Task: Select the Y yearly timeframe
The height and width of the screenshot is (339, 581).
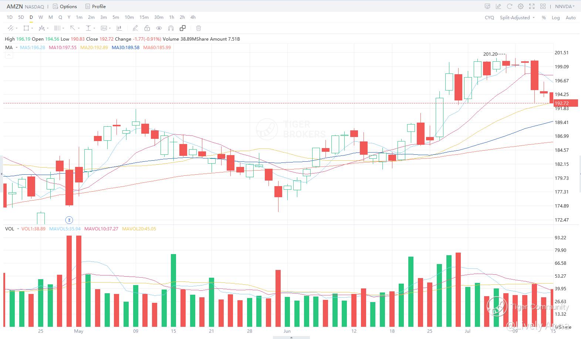Action: click(x=69, y=17)
